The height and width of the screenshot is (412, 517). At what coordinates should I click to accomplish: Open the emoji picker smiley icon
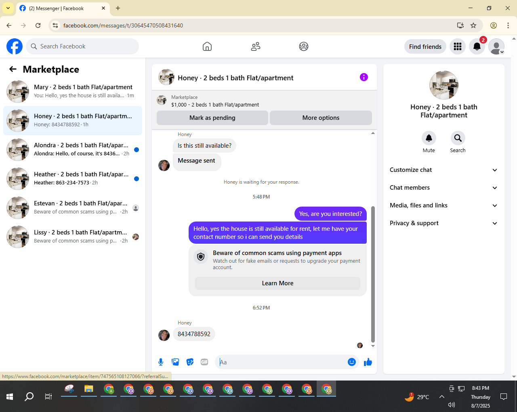pos(352,362)
